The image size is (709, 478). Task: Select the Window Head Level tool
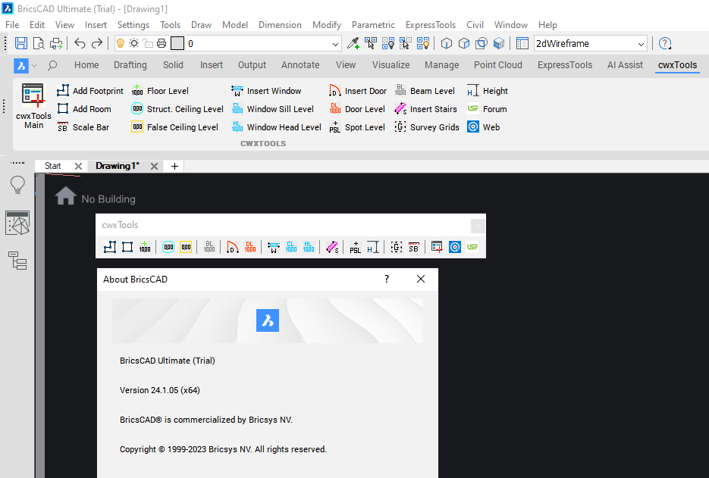(276, 127)
